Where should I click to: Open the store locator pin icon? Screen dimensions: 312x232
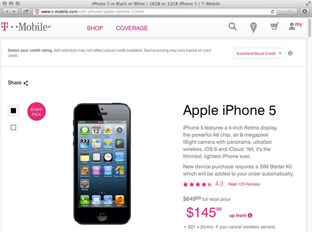coord(253,27)
